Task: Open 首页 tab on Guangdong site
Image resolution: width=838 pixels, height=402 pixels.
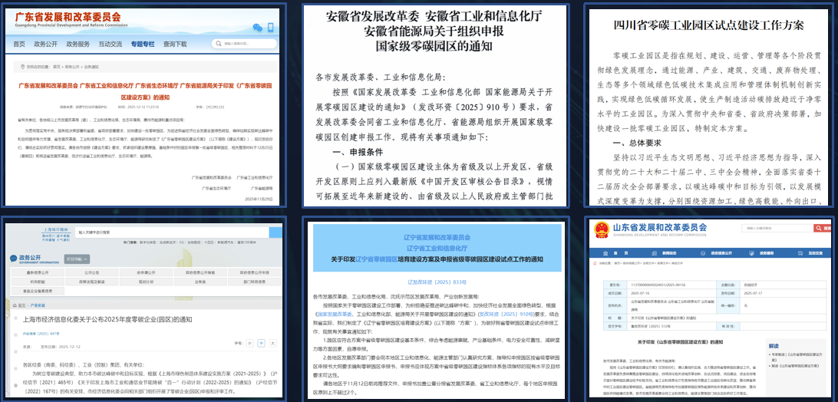Action: (18, 44)
